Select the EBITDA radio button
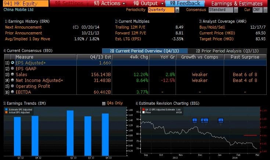Screen dimensions: 270x160 (x=12, y=92)
